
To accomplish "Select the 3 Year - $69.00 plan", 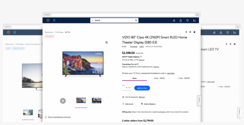I will pos(159,78).
